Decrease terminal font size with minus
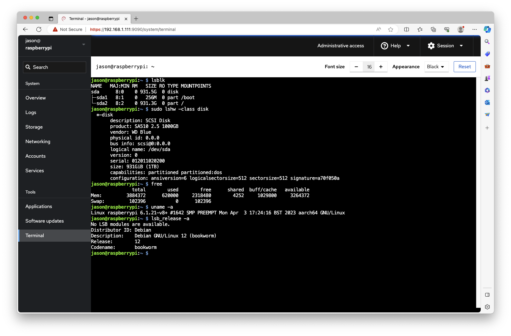 coord(356,67)
